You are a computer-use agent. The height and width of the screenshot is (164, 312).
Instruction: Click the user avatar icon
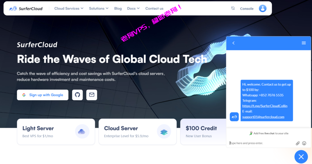(x=263, y=8)
